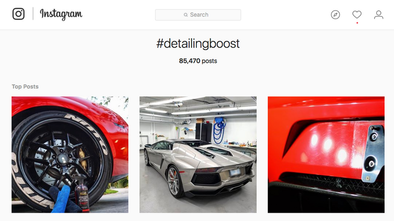This screenshot has height=221, width=394.
Task: Click the blue hose reel in garage photo
Action: coord(219,130)
